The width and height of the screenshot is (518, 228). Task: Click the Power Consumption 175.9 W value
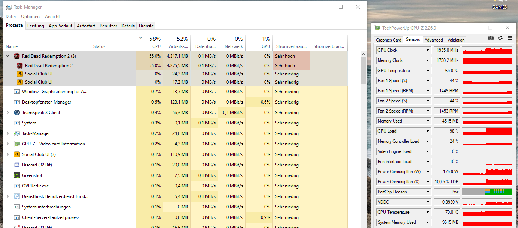[447, 172]
